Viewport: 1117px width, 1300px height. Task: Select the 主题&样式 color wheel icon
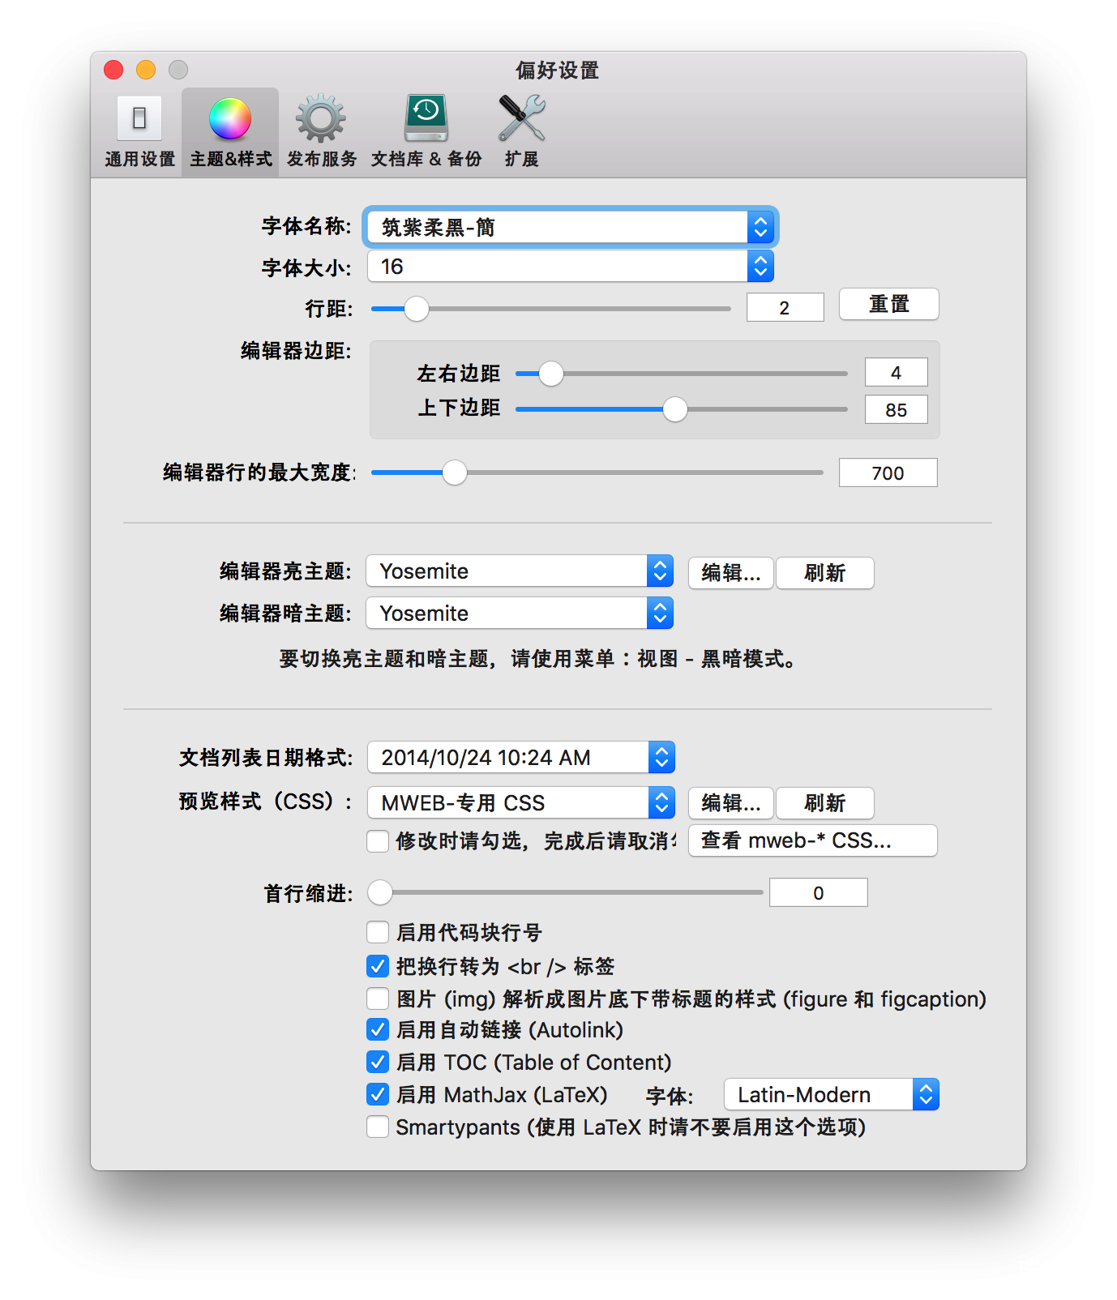(230, 118)
